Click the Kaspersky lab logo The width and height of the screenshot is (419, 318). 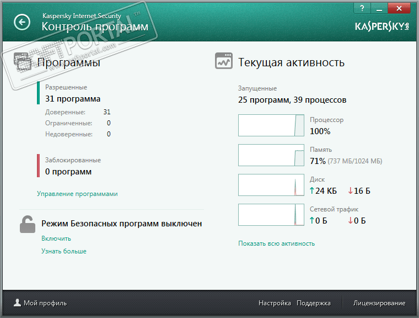point(382,26)
